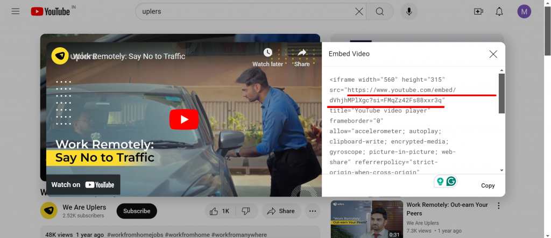Open more actions three-dot menu

click(x=313, y=211)
